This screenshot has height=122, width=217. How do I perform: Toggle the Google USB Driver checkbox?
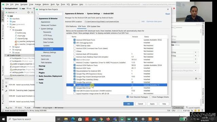click(x=75, y=85)
